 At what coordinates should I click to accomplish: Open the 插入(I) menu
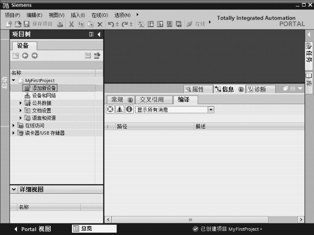tap(78, 15)
